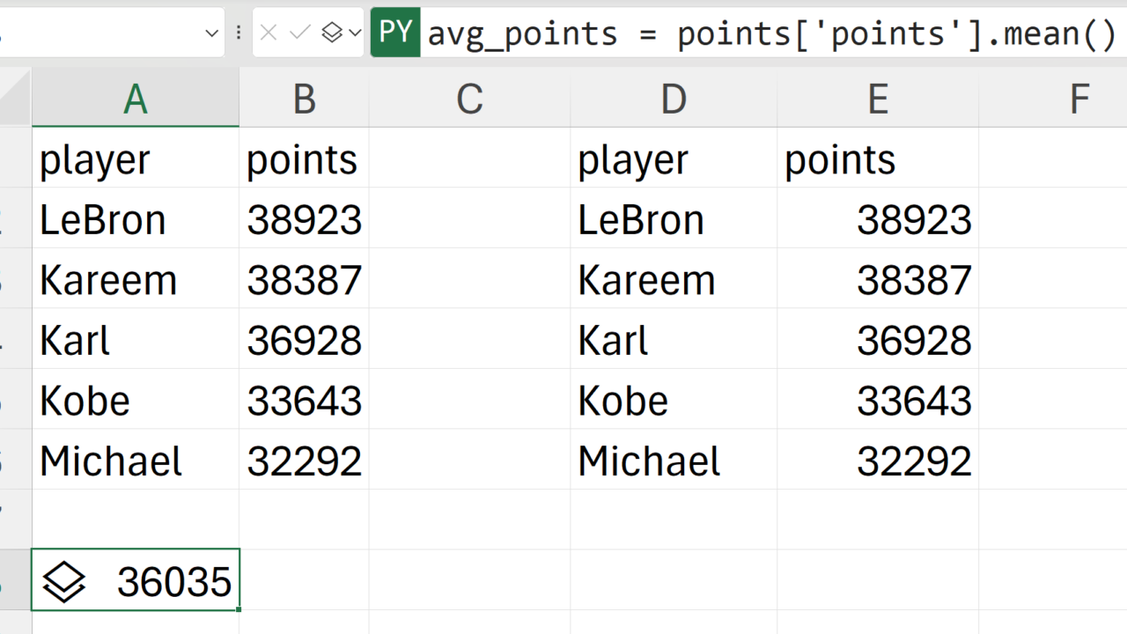Click the cancel X icon in formula bar
The width and height of the screenshot is (1127, 634).
pos(269,33)
